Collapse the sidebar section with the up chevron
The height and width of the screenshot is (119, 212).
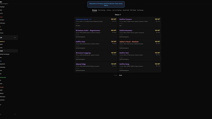click(15, 38)
